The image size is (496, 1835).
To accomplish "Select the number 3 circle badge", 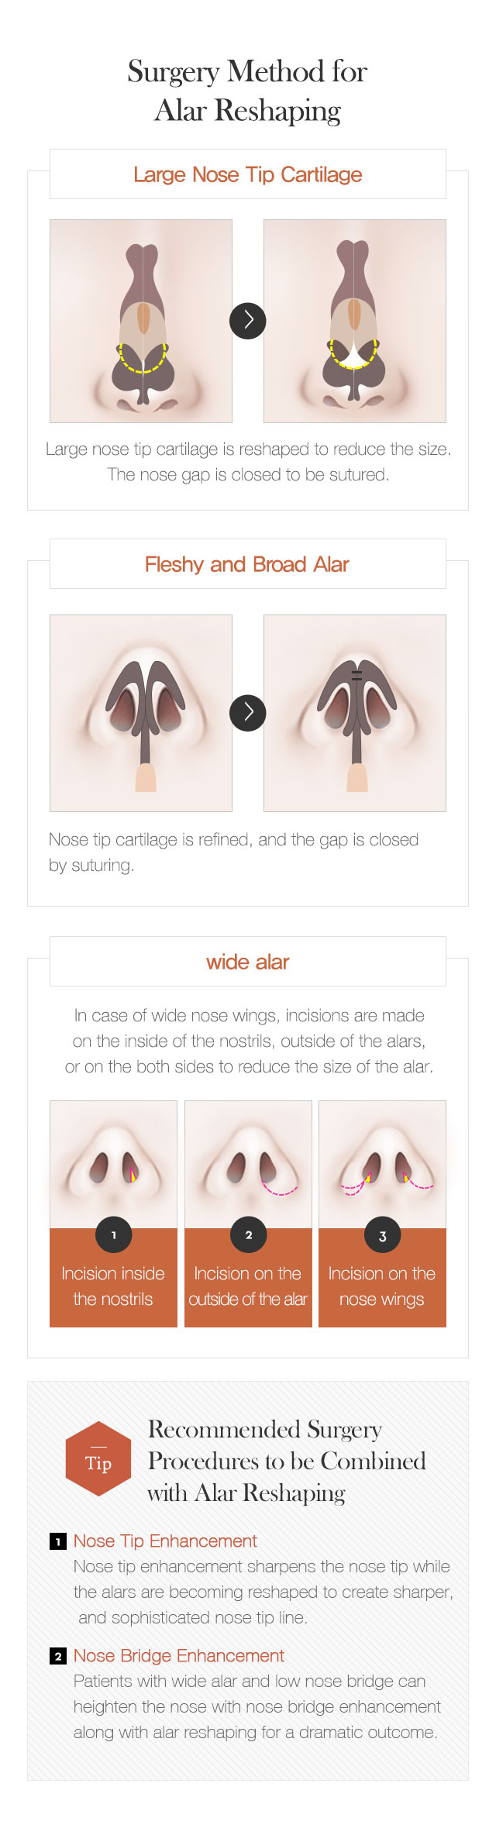I will coord(383,1235).
